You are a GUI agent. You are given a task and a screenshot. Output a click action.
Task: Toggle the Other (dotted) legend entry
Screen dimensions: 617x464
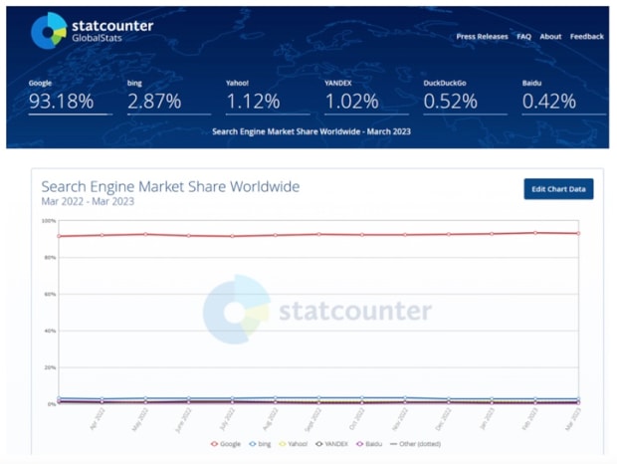coord(415,444)
